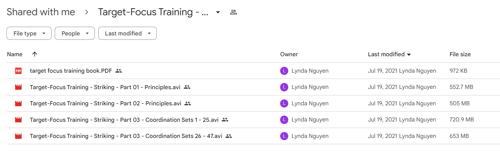Go to Shared with me breadcrumb
Image resolution: width=500 pixels, height=151 pixels.
[41, 12]
